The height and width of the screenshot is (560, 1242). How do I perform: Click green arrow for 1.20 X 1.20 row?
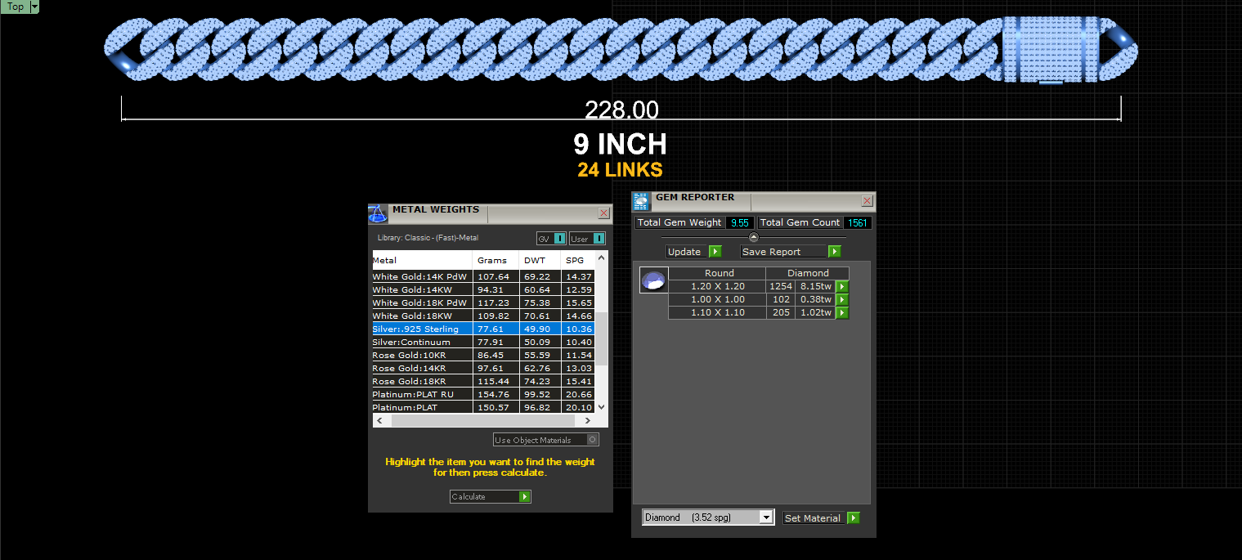[x=842, y=287]
